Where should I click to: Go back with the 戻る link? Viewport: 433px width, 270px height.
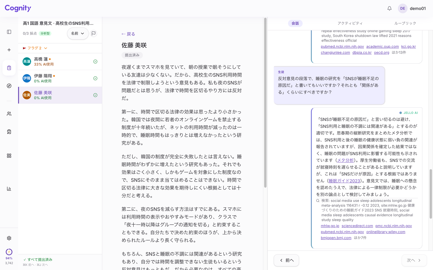pyautogui.click(x=128, y=34)
